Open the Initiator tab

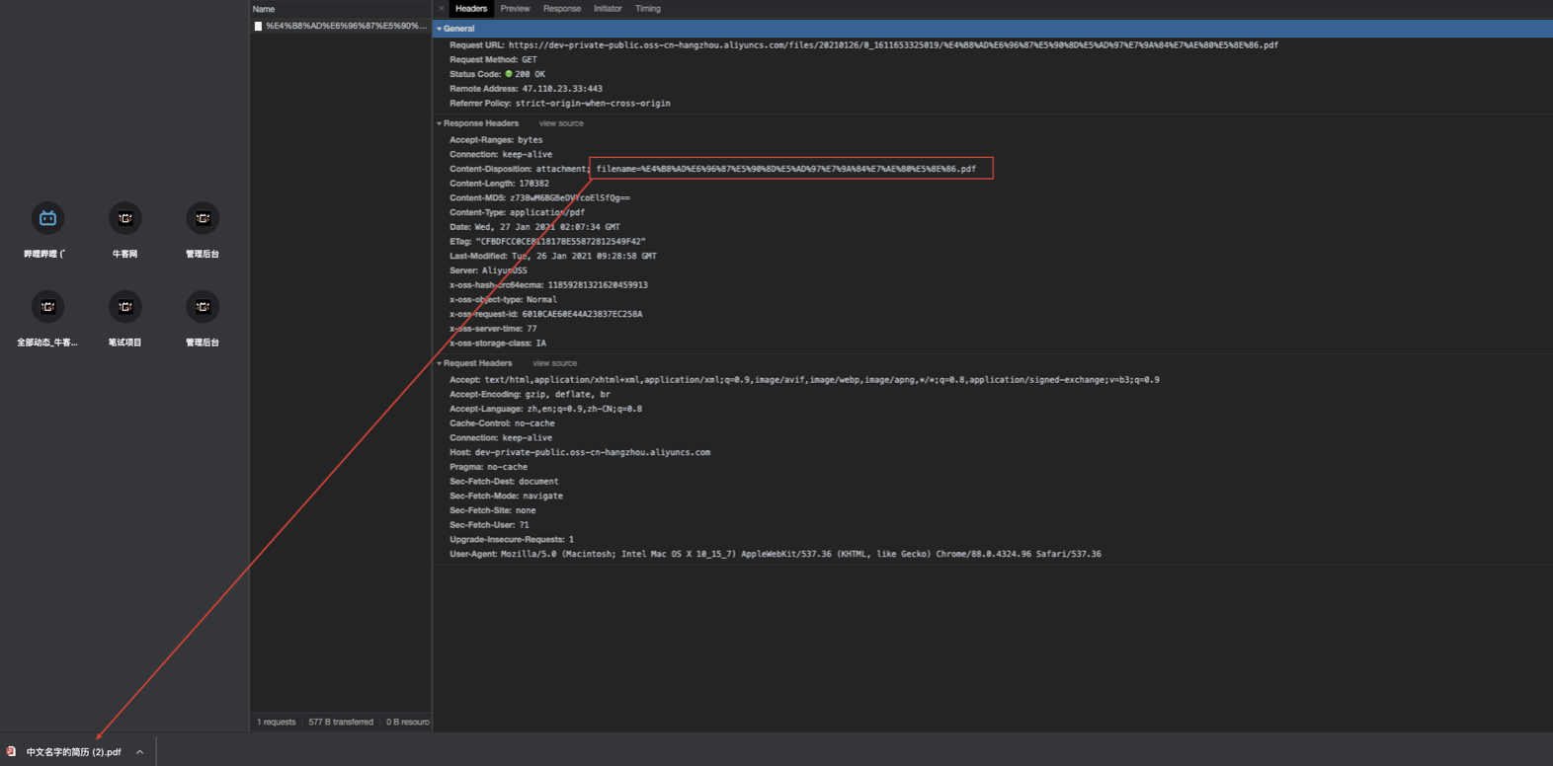point(608,9)
